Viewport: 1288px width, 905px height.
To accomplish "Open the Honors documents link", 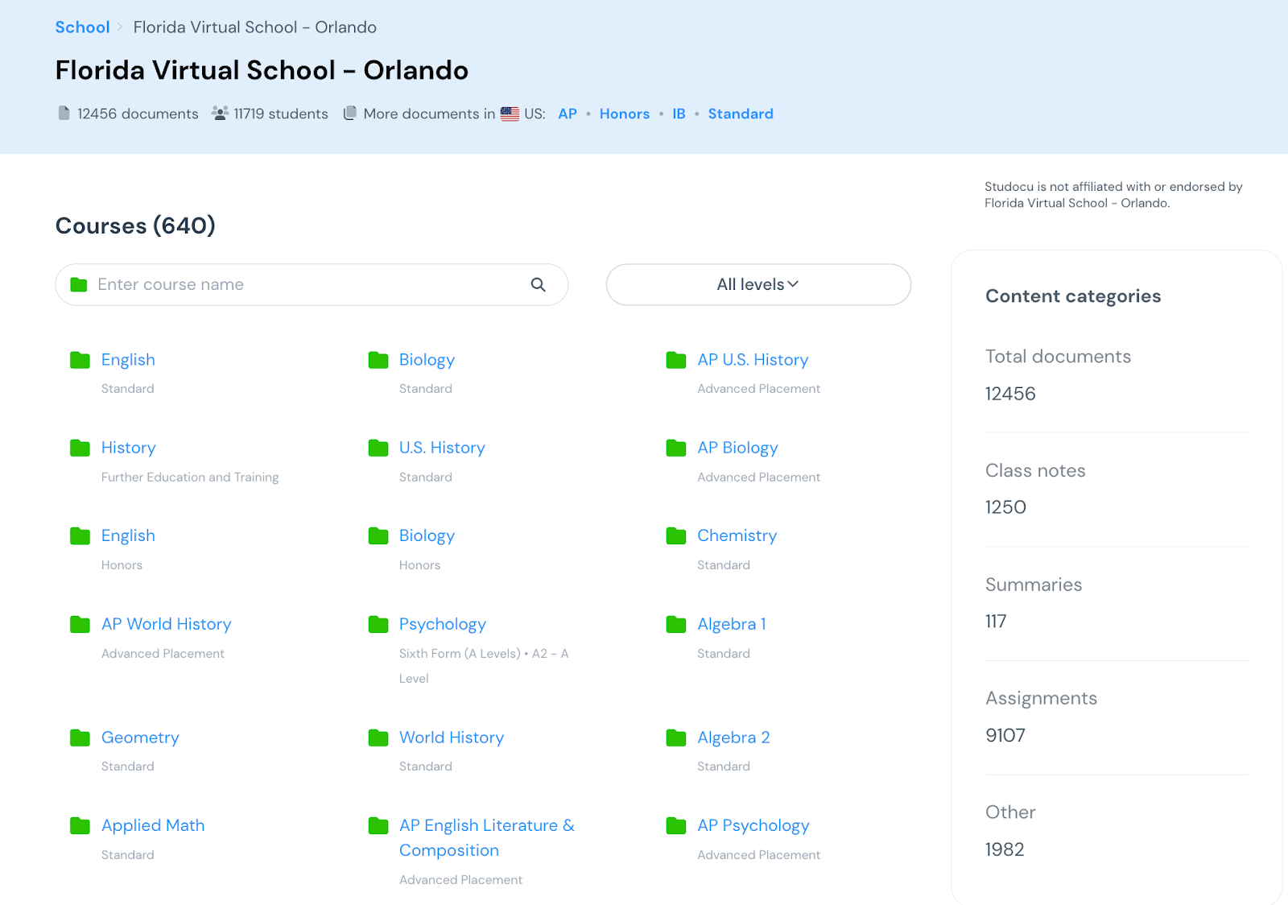I will [624, 114].
